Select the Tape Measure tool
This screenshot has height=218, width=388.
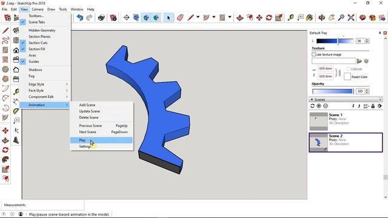[290, 18]
